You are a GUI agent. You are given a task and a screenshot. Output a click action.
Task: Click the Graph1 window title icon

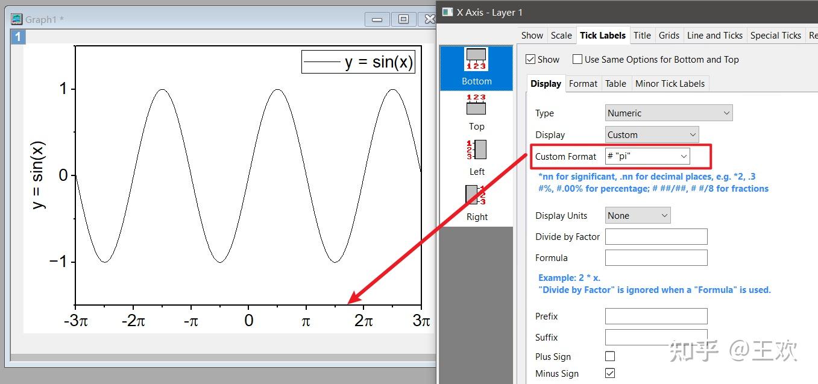(17, 19)
